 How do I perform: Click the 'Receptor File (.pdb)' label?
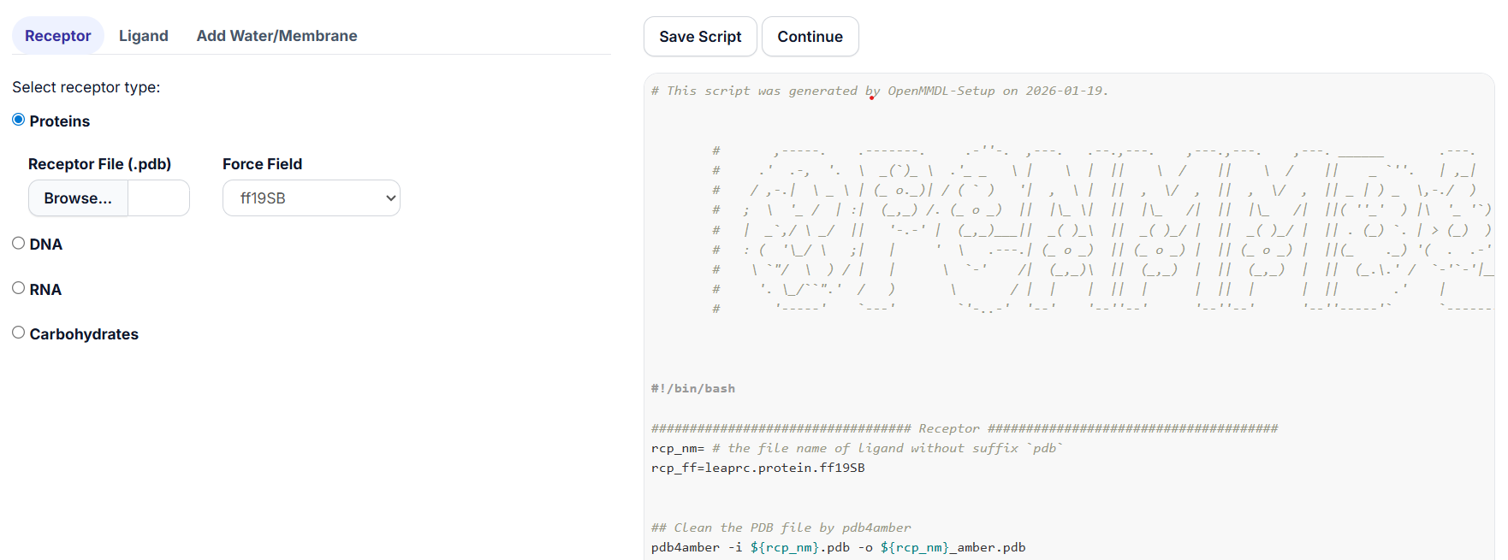[99, 164]
